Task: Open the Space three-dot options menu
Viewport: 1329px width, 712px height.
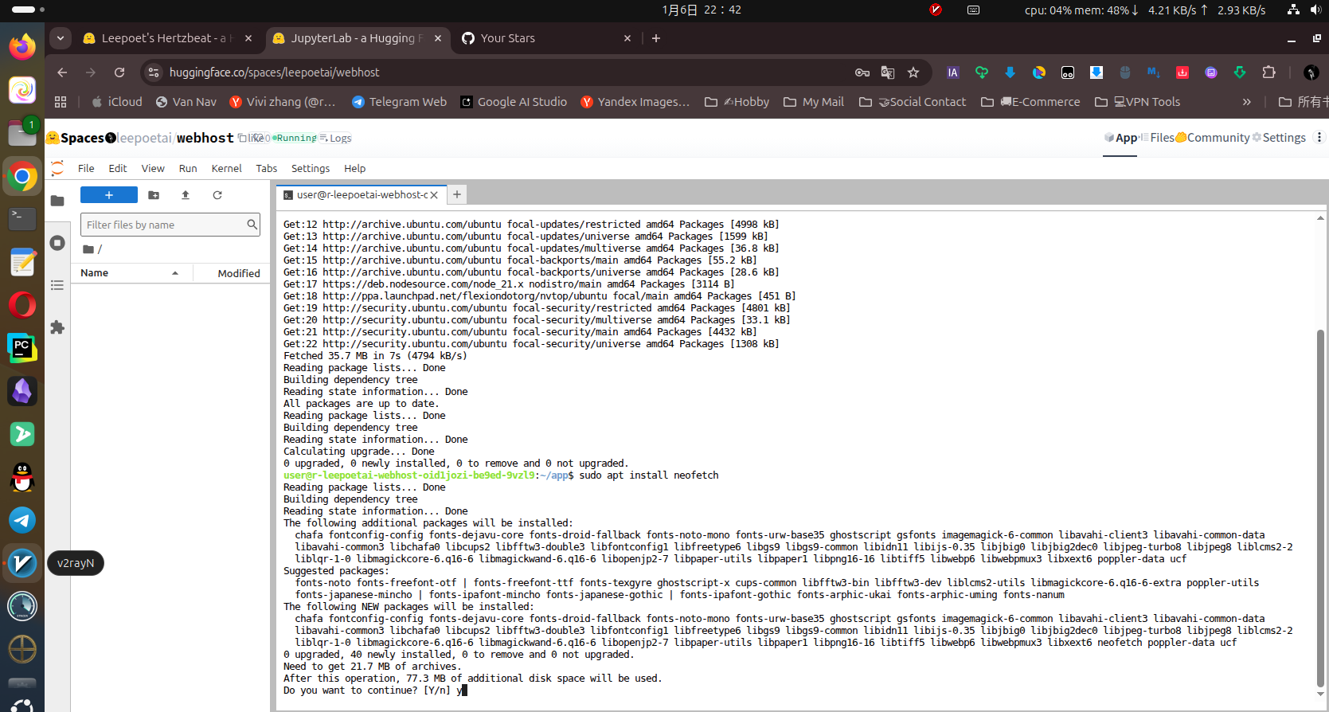Action: (1319, 138)
